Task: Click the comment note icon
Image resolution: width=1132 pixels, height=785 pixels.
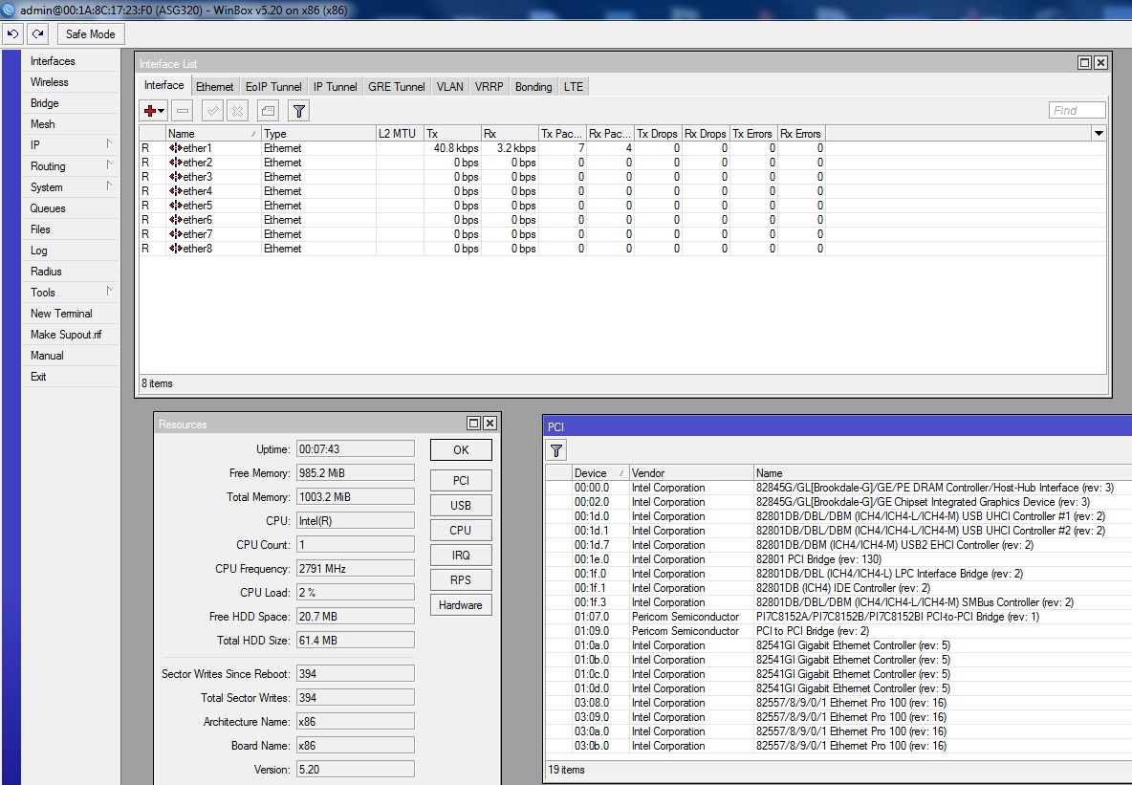Action: pyautogui.click(x=268, y=111)
